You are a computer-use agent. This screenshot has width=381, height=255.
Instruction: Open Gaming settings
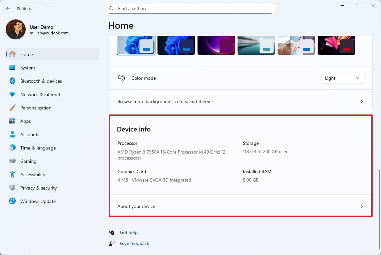pos(28,161)
